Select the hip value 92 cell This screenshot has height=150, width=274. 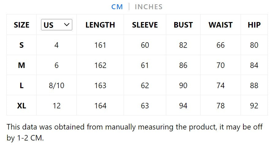click(254, 106)
